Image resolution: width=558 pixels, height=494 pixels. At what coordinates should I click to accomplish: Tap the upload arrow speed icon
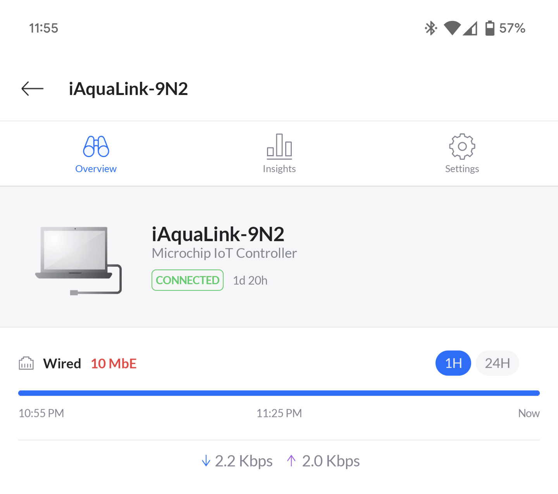(x=291, y=461)
